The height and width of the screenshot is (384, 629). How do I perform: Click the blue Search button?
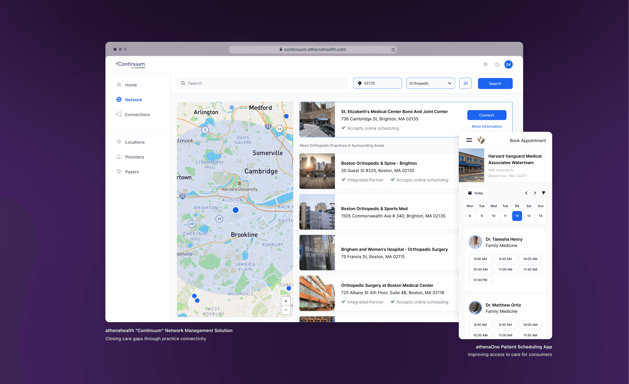495,83
